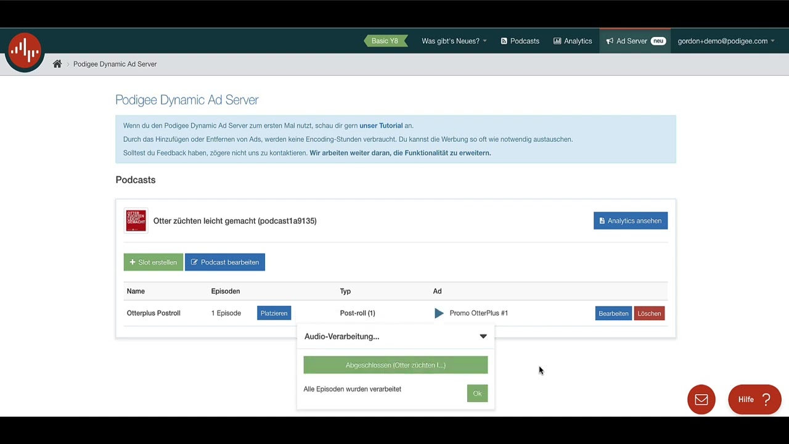Click the Name column header
The image size is (789, 444).
136,291
